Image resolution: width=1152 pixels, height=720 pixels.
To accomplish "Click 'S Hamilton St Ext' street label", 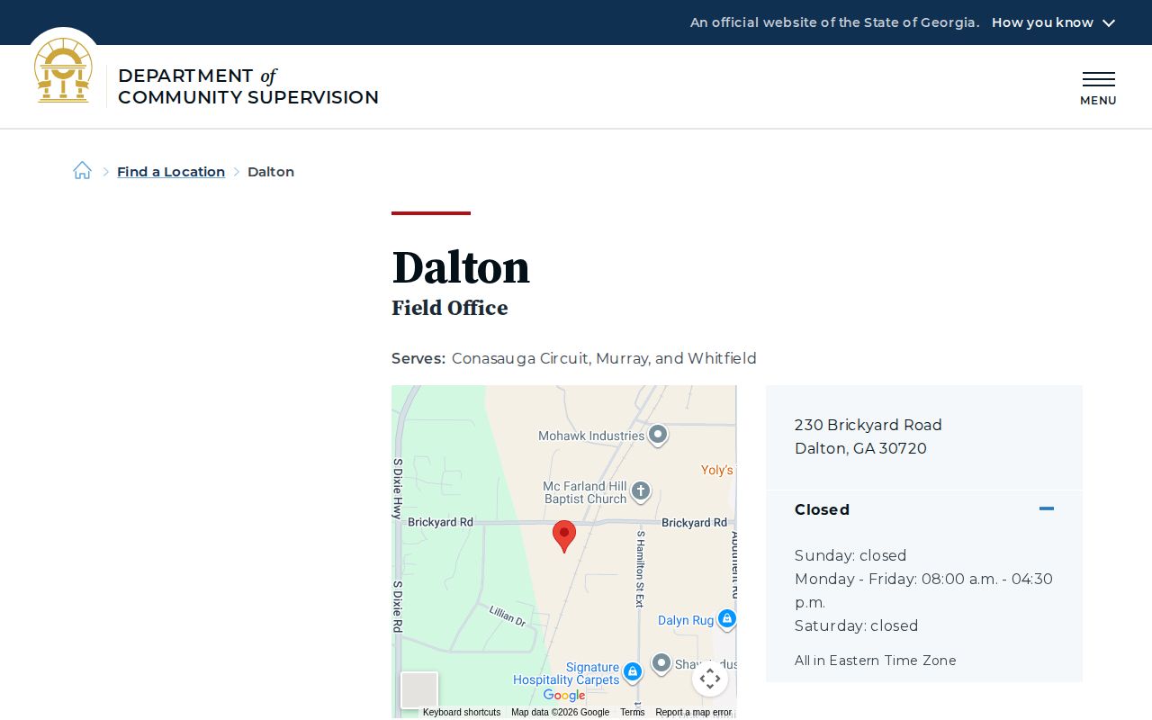I will 641,569.
